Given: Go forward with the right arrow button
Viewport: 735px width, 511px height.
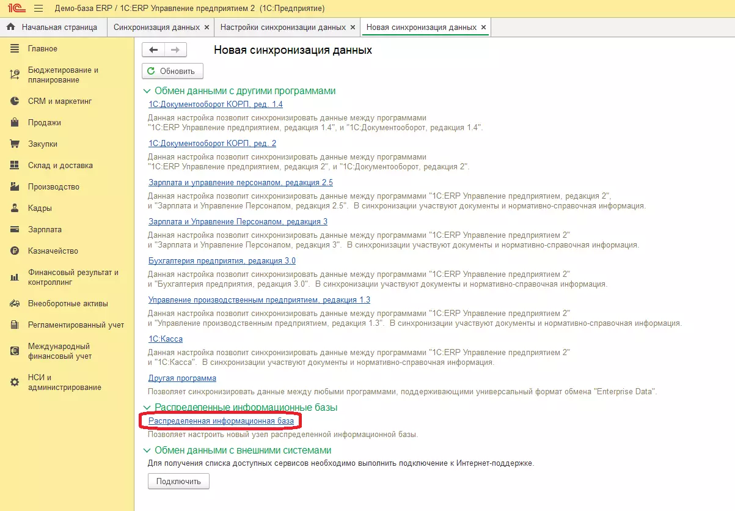Looking at the screenshot, I should (175, 50).
